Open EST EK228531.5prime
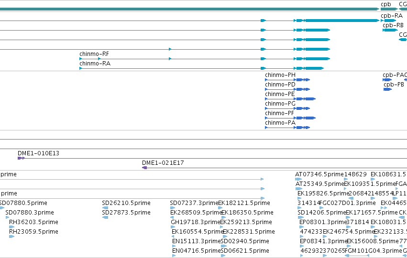The height and width of the screenshot is (258, 407). point(249,232)
